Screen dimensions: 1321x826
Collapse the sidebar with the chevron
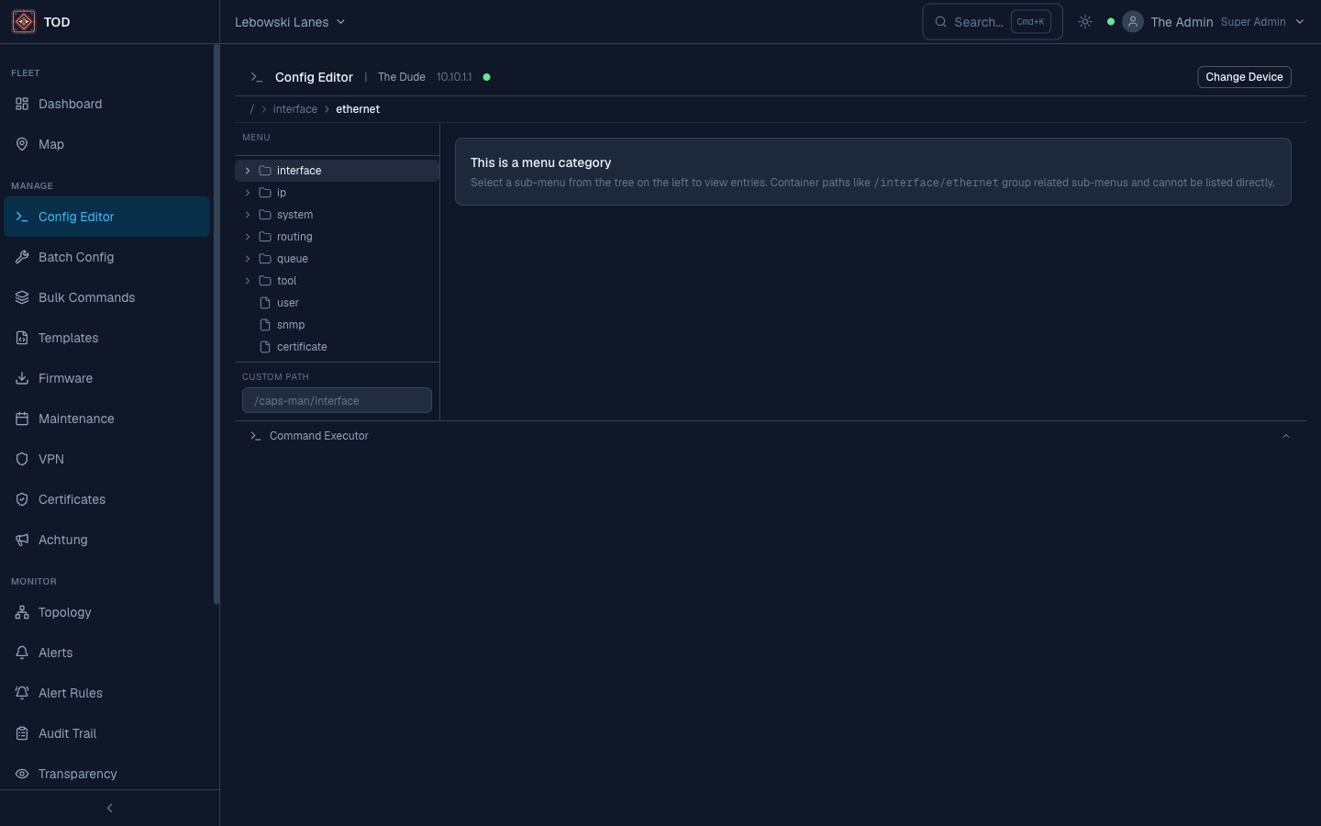(x=109, y=809)
